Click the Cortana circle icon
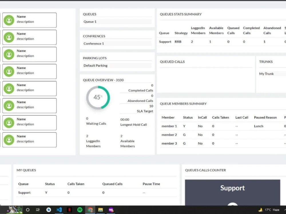The image size is (286, 214). pos(28,210)
